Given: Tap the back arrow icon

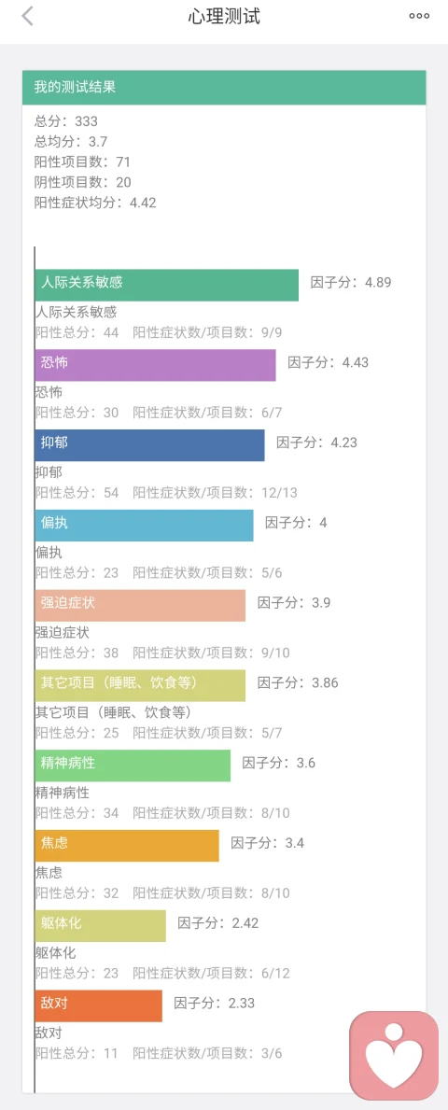Looking at the screenshot, I should (27, 16).
